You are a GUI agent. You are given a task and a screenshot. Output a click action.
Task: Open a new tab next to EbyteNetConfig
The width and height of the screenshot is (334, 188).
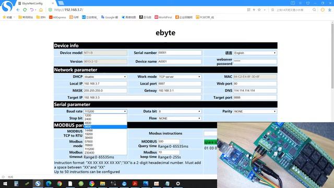point(61,3)
